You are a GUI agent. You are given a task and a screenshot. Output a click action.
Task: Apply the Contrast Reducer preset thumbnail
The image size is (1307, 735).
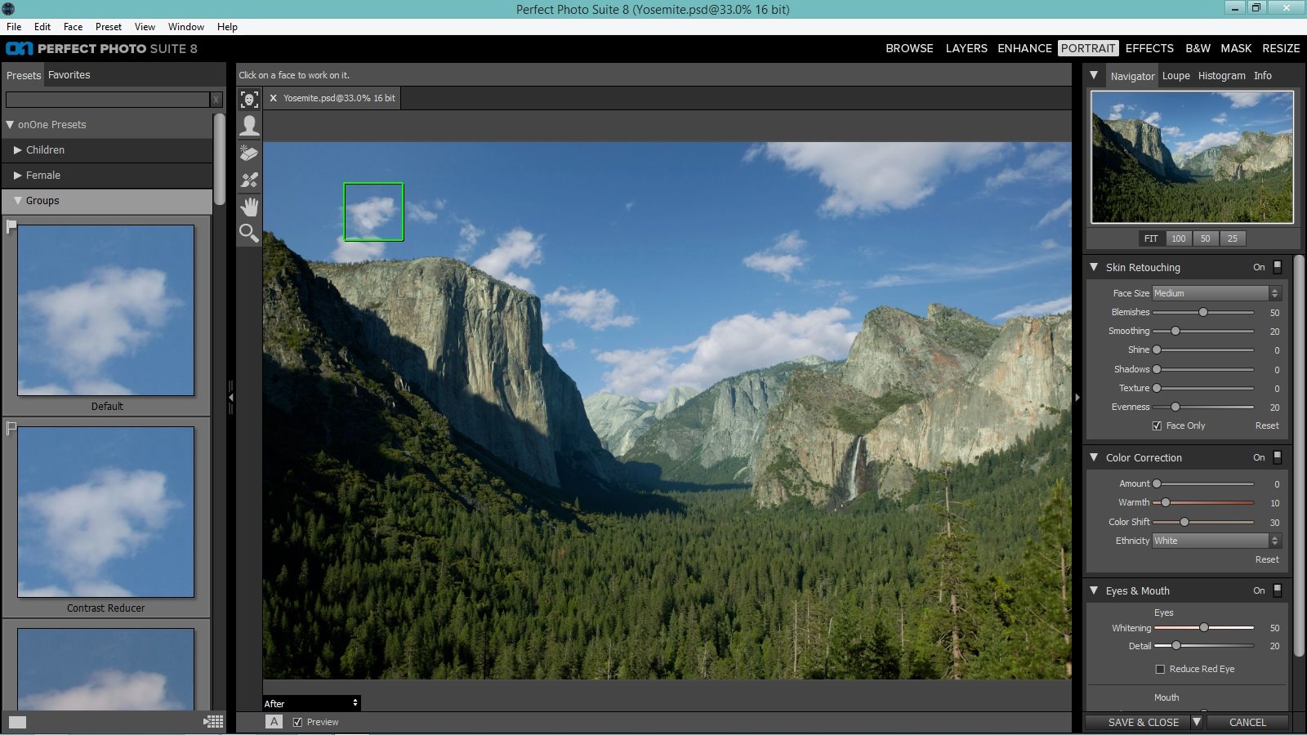click(106, 512)
